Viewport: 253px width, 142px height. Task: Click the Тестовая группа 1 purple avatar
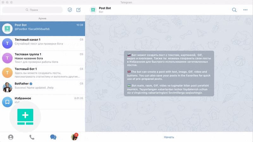click(7, 58)
